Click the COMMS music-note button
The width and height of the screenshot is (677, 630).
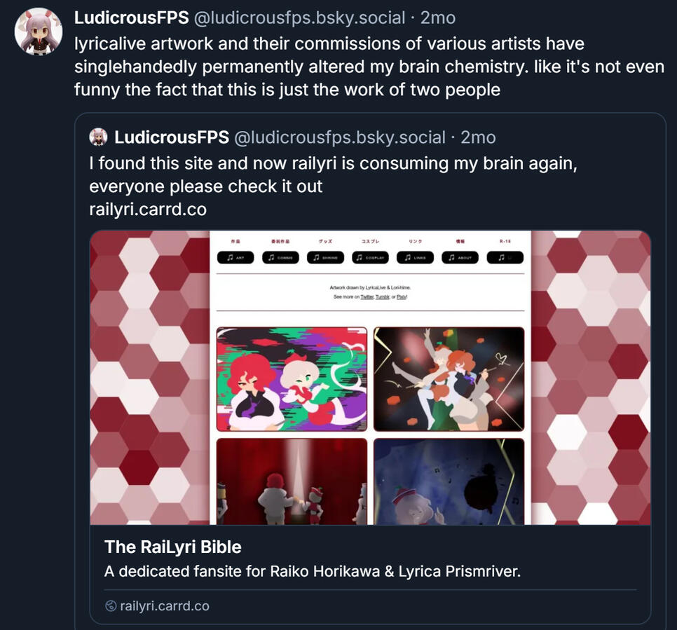click(280, 257)
